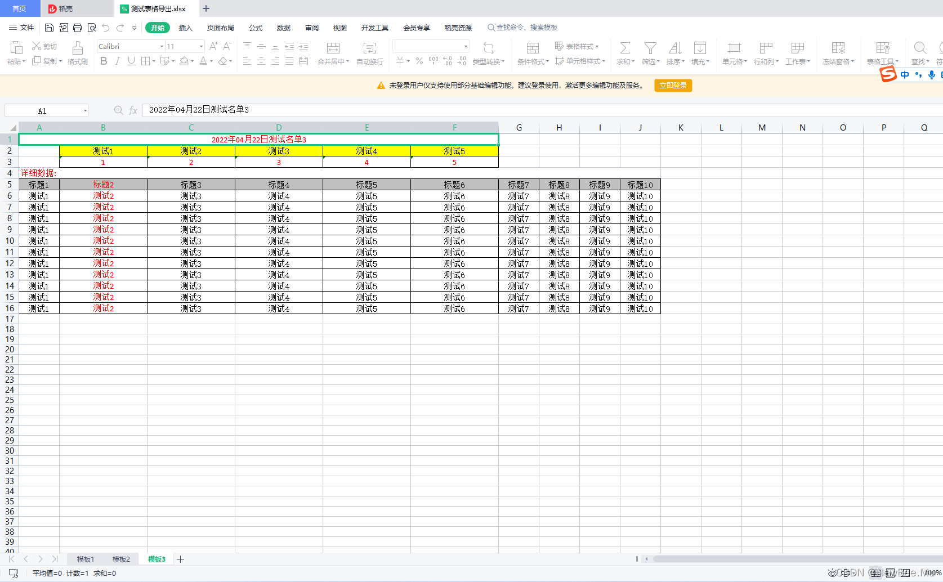Toggle italic formatting
This screenshot has height=582, width=943.
[117, 61]
